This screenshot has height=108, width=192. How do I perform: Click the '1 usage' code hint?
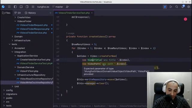click(70, 33)
